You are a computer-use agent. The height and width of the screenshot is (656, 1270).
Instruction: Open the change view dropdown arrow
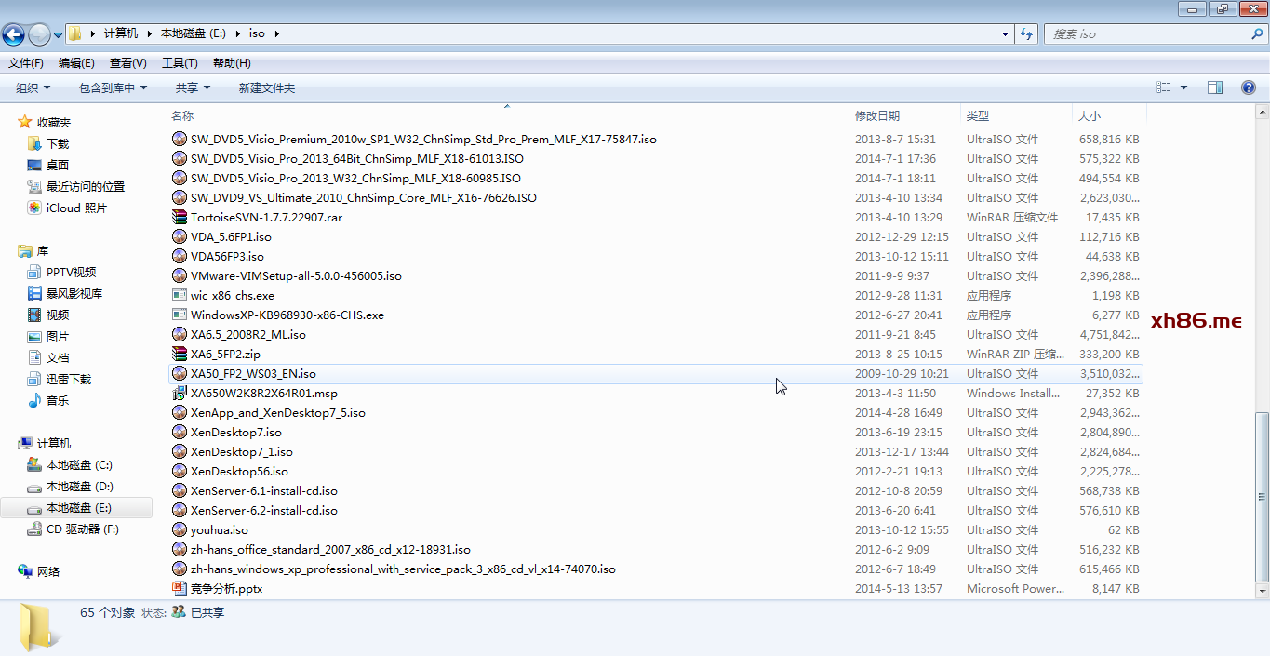(x=1183, y=87)
